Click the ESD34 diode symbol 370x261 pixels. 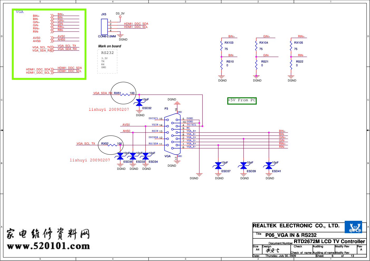pyautogui.click(x=145, y=156)
